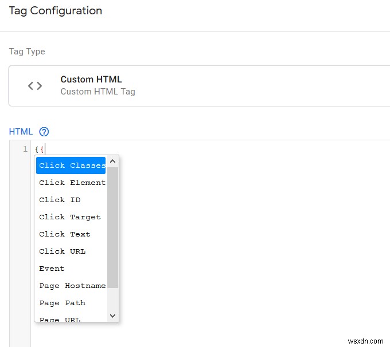
Task: Click the scroll down arrow in suggestions
Action: [x=112, y=316]
